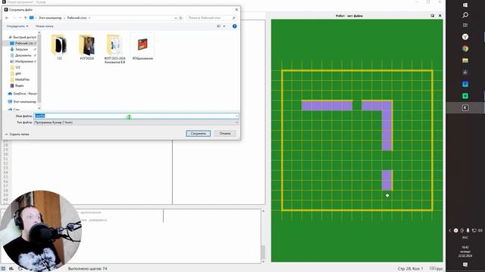Switch input language via РУС indicator

coord(465,238)
